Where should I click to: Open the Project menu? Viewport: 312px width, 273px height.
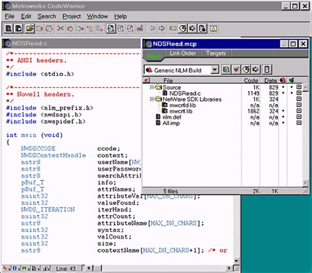coord(72,16)
